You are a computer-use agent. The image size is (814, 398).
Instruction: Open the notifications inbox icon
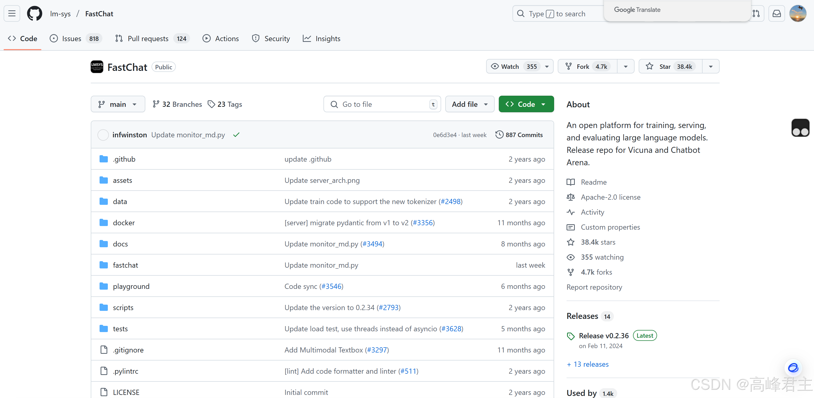(x=777, y=14)
